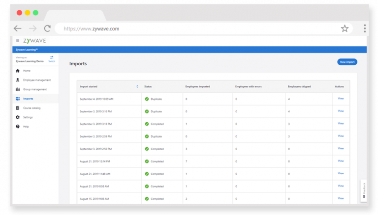Viewport: 378px width, 215px height.
Task: View the August 21, 2019 12:14 PM import
Action: tap(341, 161)
